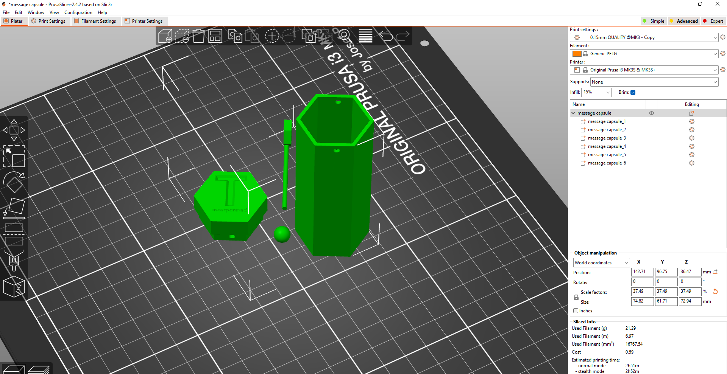727x374 pixels.
Task: Click the reset scale arrow icon
Action: tap(715, 292)
